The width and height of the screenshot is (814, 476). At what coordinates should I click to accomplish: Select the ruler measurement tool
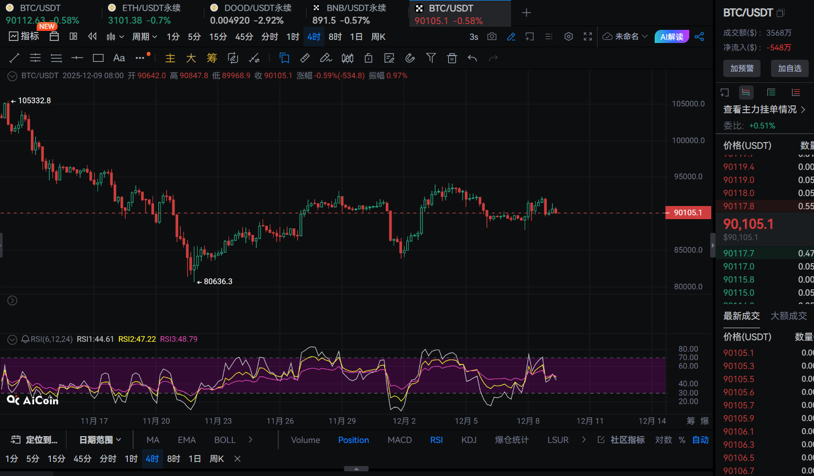tap(305, 58)
